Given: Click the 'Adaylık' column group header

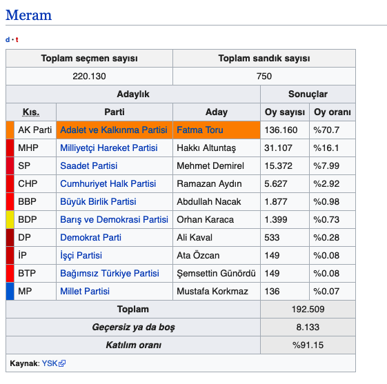Looking at the screenshot, I should 133,94.
